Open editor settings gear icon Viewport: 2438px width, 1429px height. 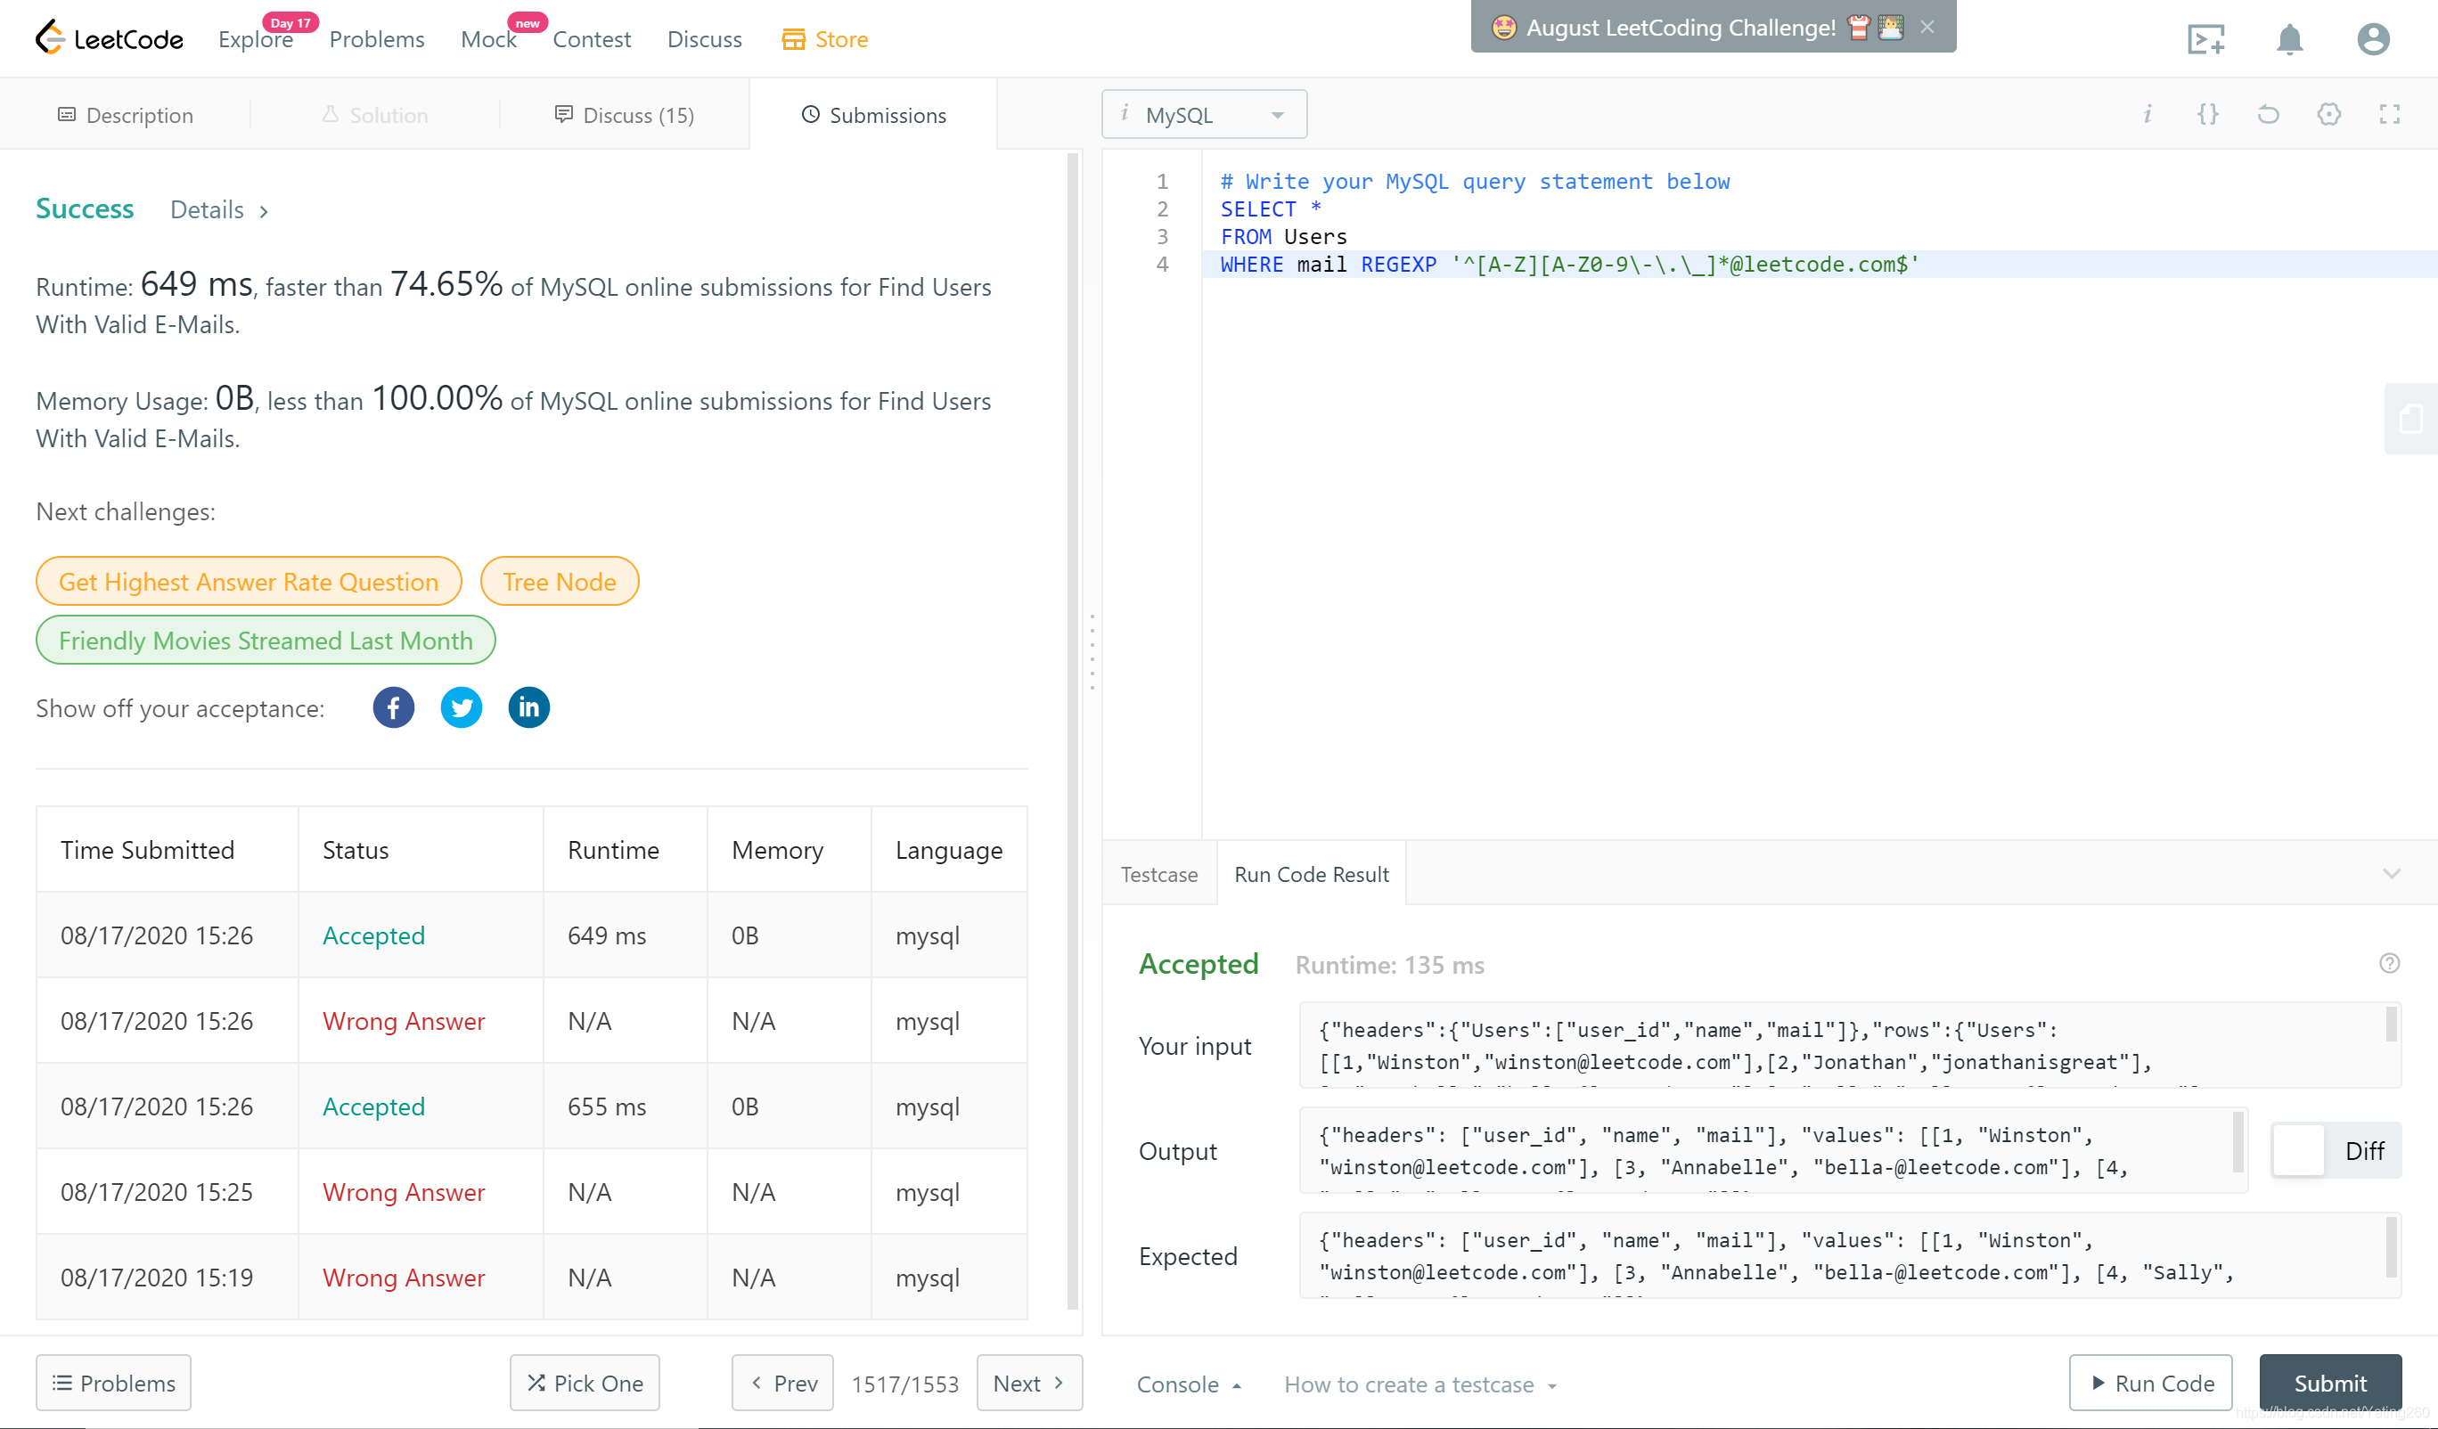point(2328,115)
